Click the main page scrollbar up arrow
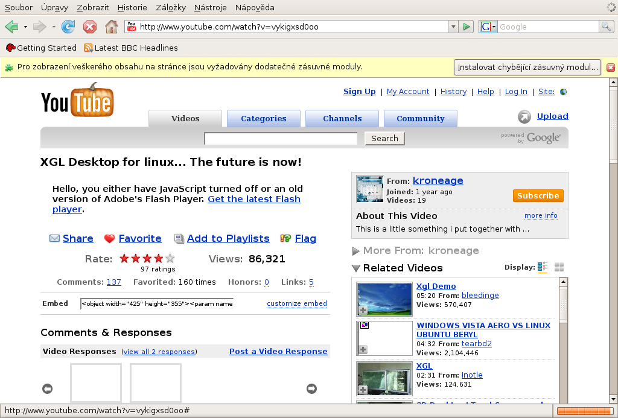 (x=613, y=82)
